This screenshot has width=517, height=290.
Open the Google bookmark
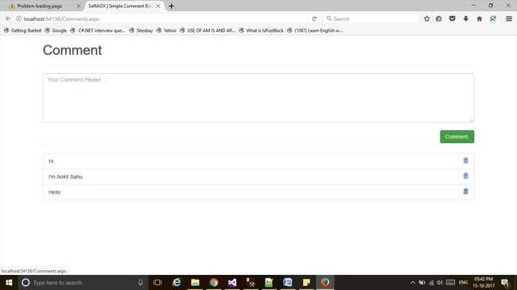tap(56, 30)
